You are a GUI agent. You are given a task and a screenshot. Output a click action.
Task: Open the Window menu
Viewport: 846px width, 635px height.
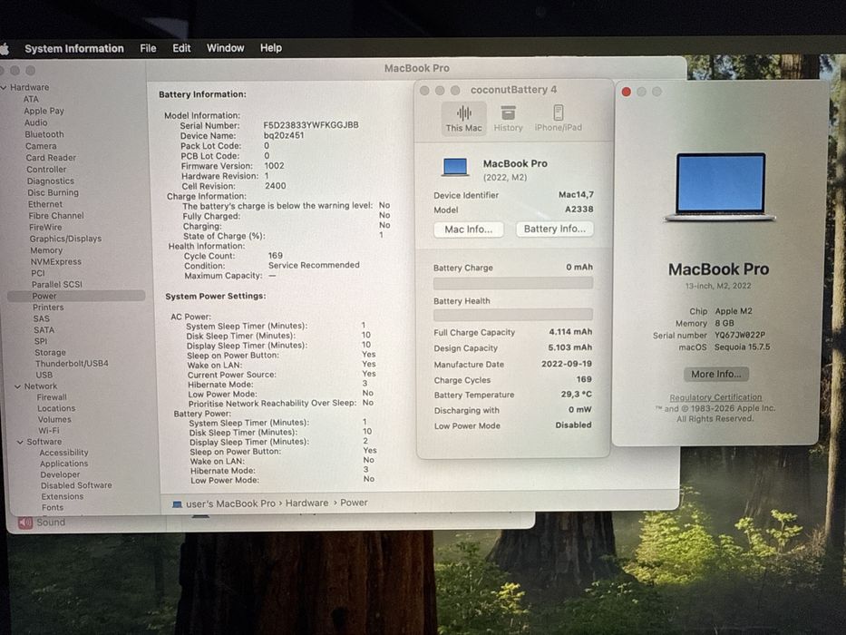pyautogui.click(x=226, y=48)
